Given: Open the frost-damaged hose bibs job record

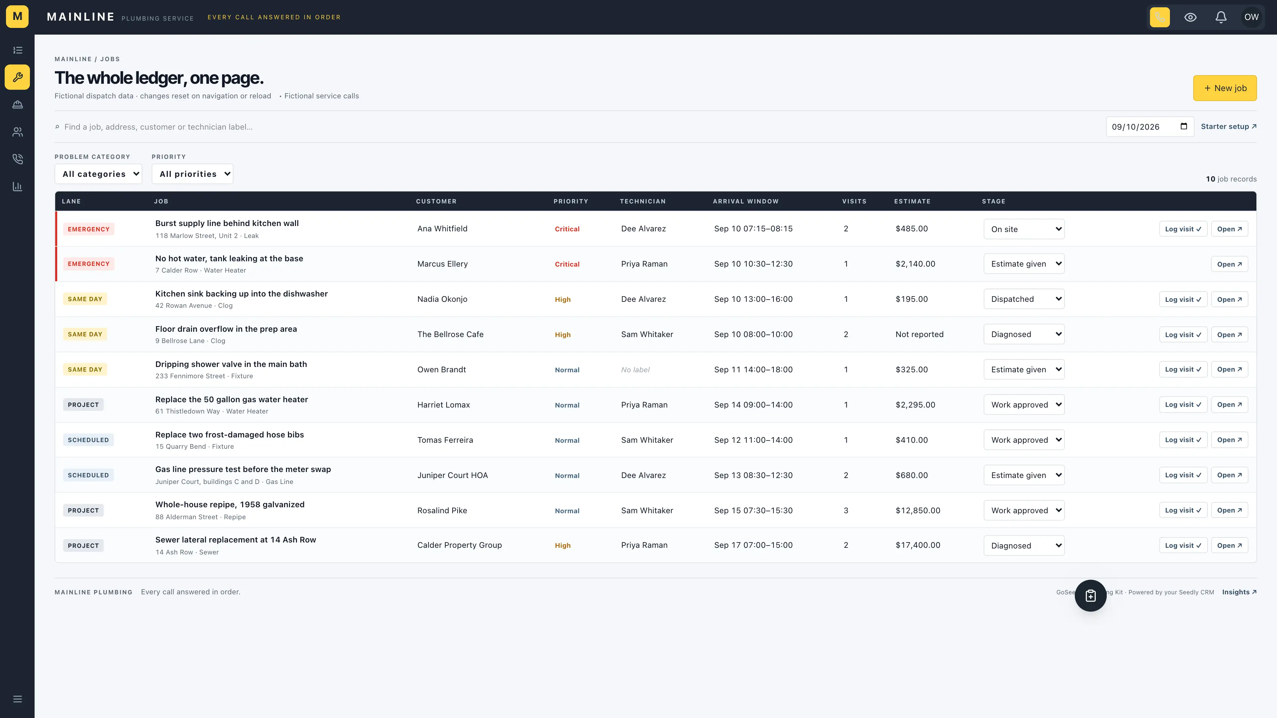Looking at the screenshot, I should [x=1229, y=439].
